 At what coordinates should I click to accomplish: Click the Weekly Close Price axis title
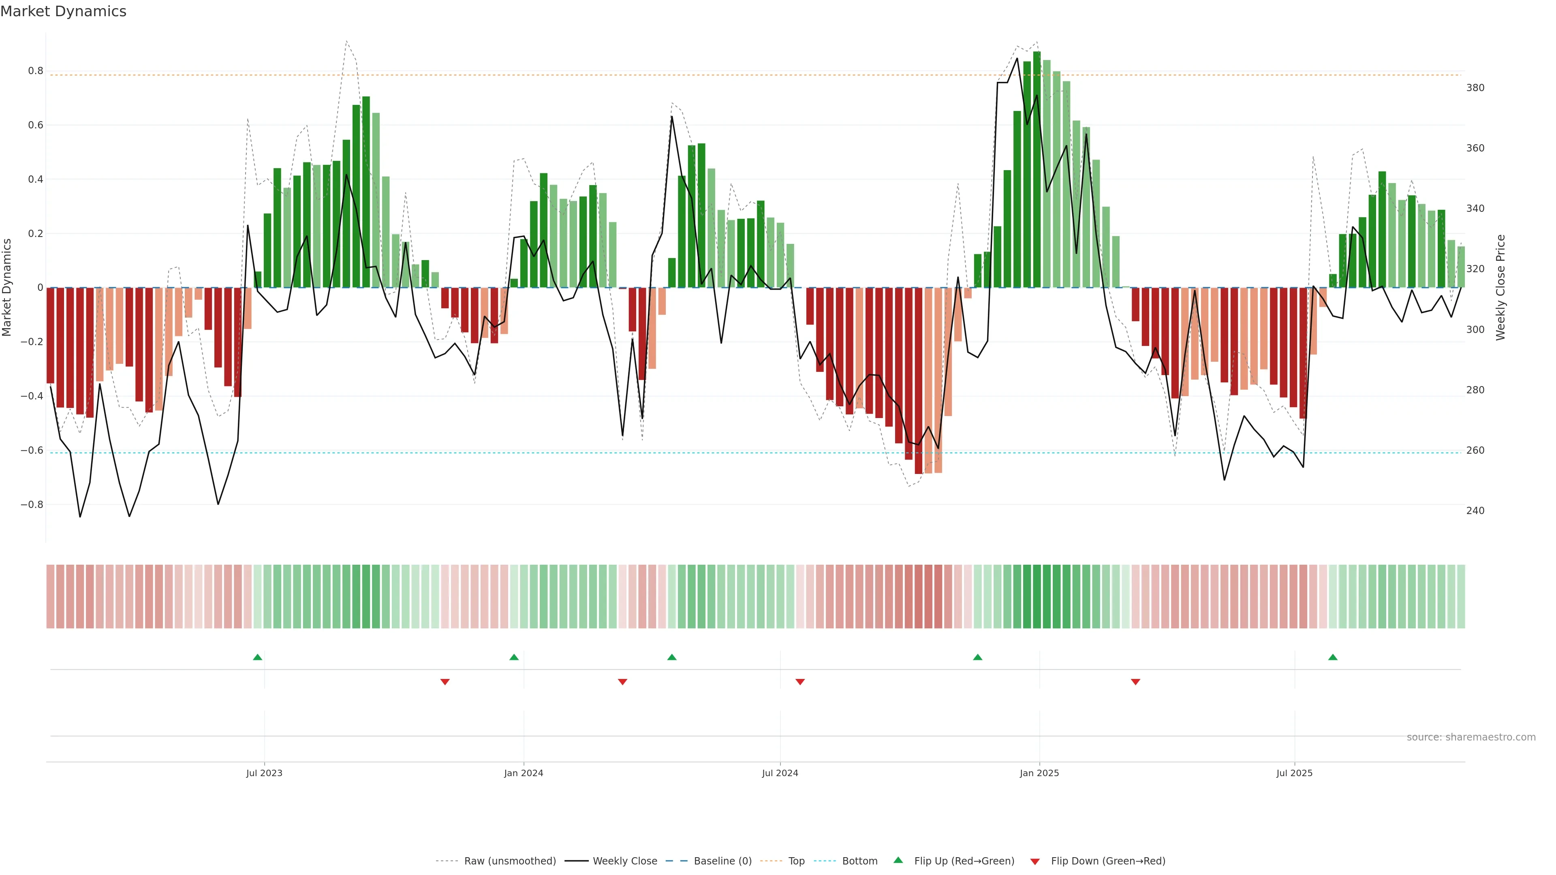(x=1500, y=288)
